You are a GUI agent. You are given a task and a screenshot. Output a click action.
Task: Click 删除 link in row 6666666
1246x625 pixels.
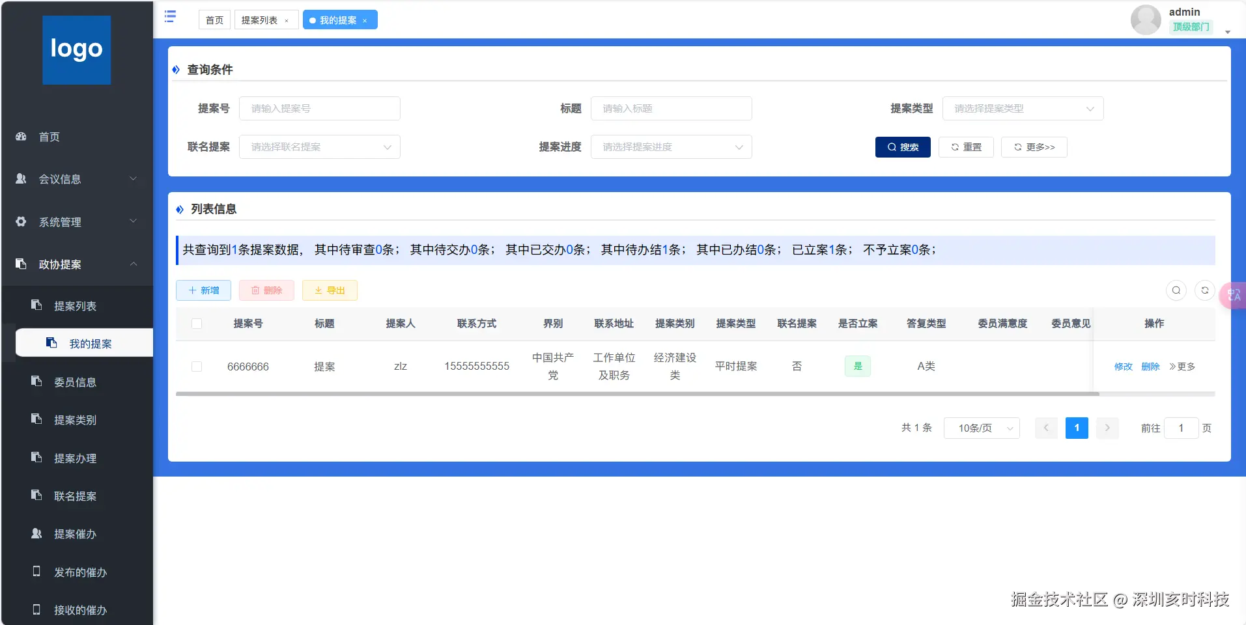pyautogui.click(x=1151, y=367)
